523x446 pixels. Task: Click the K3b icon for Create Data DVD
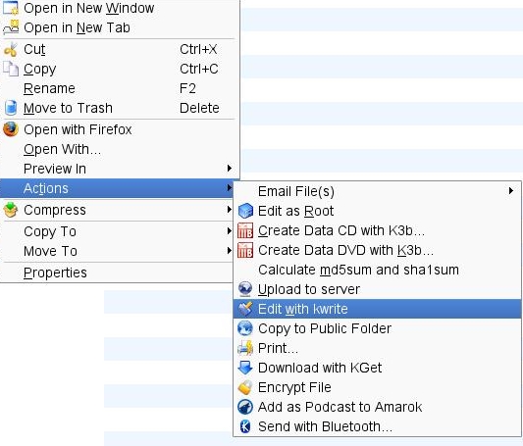click(x=245, y=250)
